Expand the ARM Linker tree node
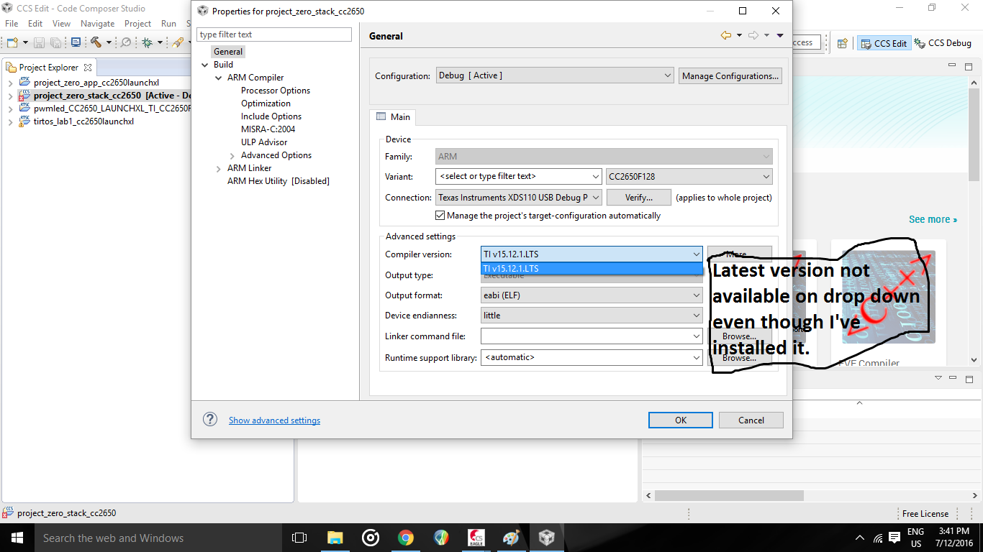Image resolution: width=983 pixels, height=552 pixels. click(219, 168)
